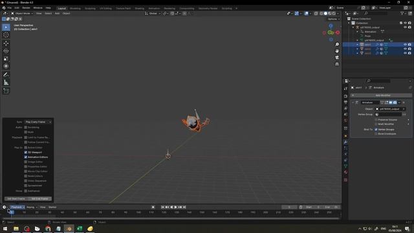Activate the Move tool
This screenshot has height=233, width=414.
6,43
